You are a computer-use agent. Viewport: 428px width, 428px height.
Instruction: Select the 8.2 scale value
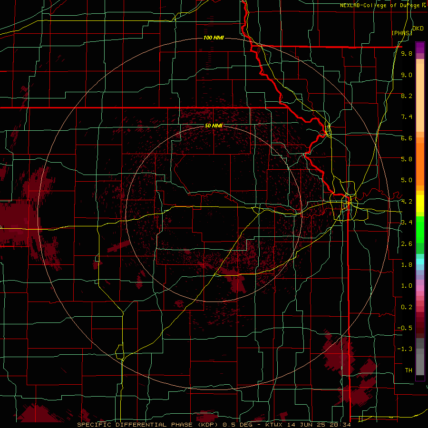point(407,96)
